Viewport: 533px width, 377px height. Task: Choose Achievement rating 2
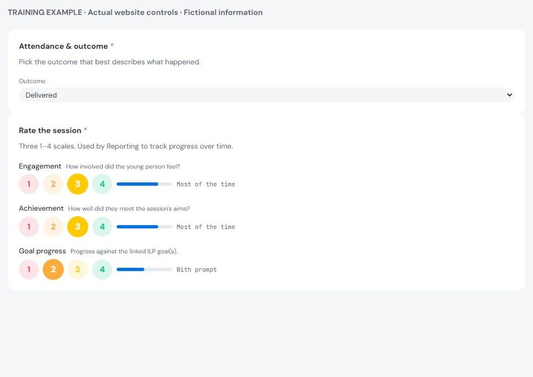click(53, 227)
